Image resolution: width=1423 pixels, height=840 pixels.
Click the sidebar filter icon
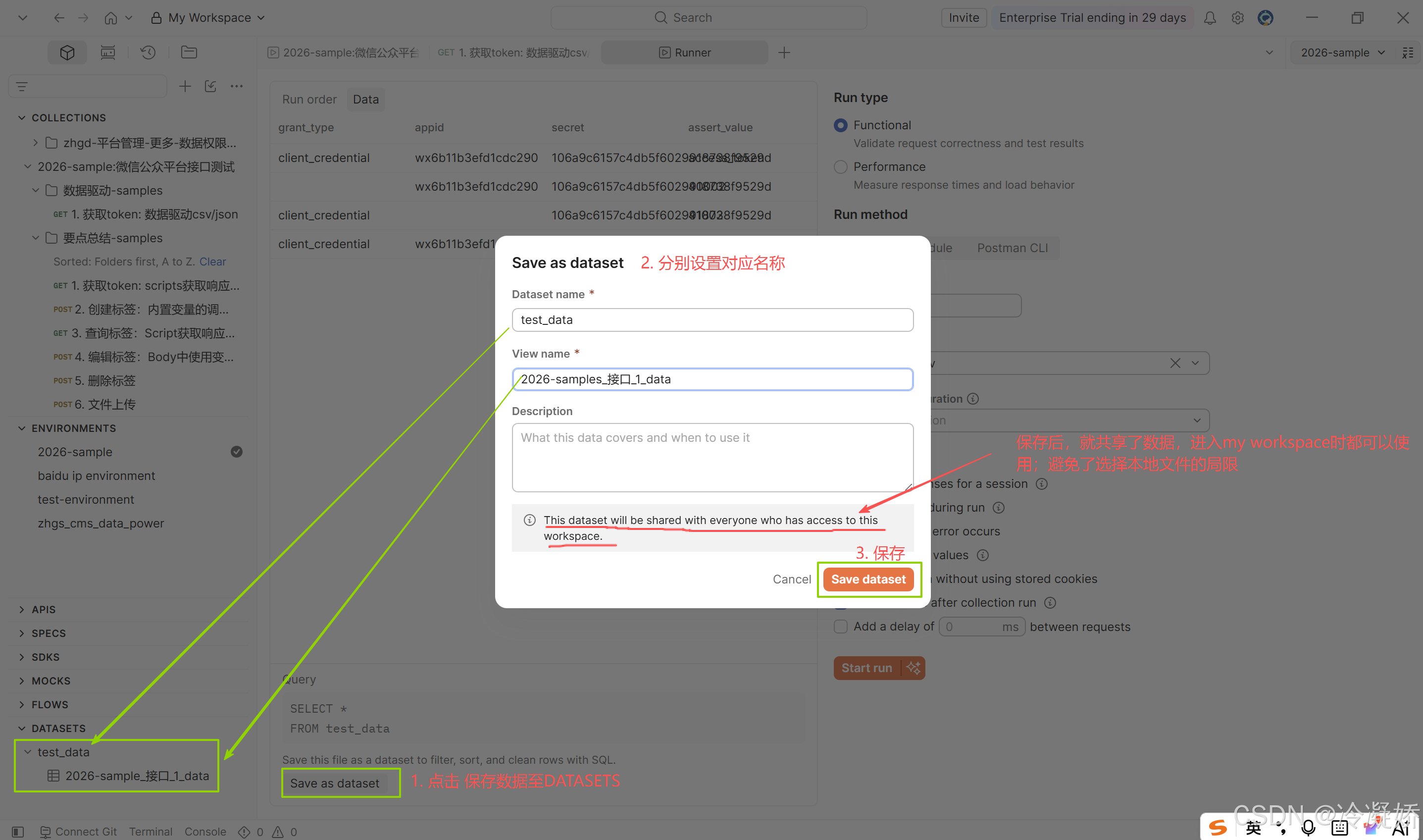(22, 87)
